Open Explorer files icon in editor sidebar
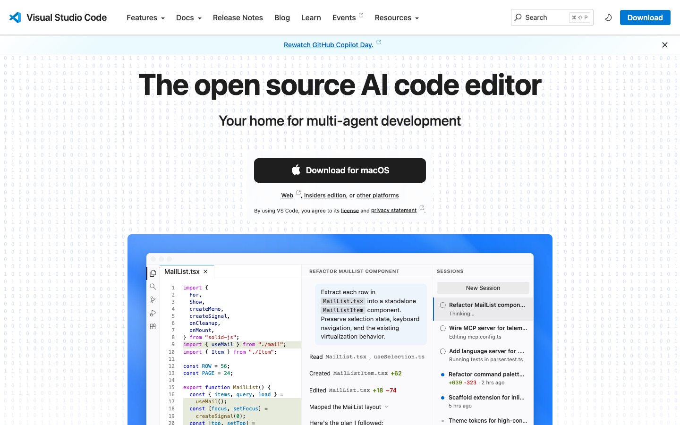Viewport: 680px width, 425px height. click(153, 273)
